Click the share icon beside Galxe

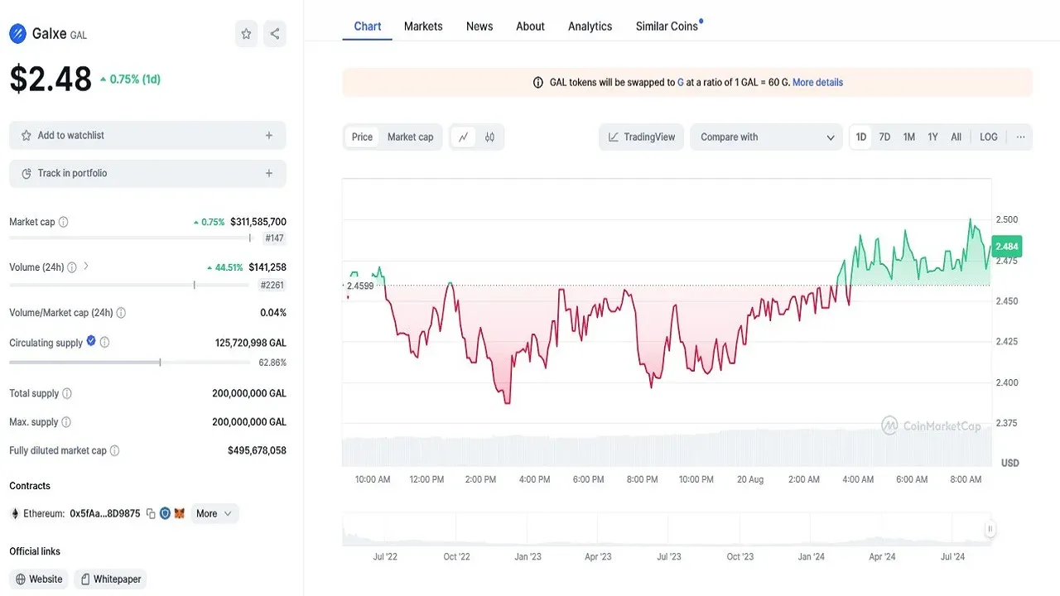[275, 34]
